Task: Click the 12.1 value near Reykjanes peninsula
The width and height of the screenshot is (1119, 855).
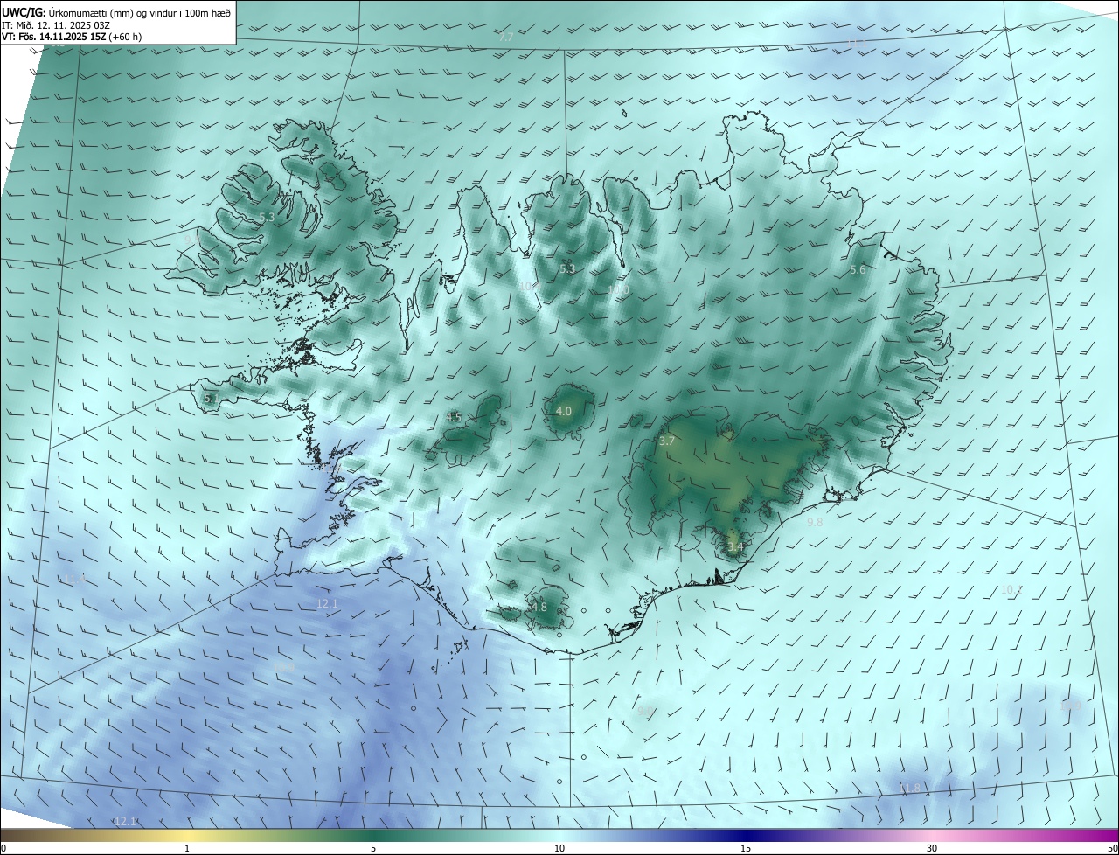Action: tap(327, 604)
